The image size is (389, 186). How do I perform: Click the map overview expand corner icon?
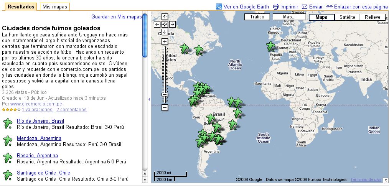[386, 180]
